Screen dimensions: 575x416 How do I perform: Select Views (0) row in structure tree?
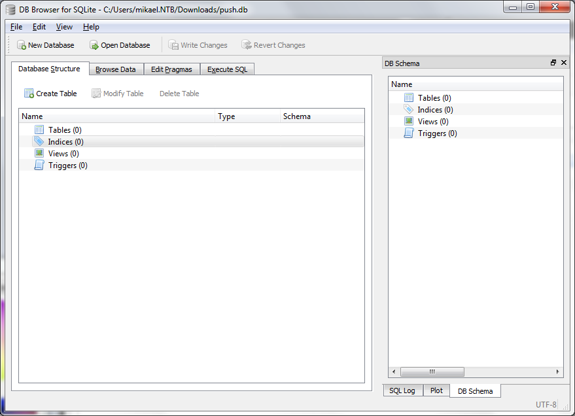tap(192, 153)
